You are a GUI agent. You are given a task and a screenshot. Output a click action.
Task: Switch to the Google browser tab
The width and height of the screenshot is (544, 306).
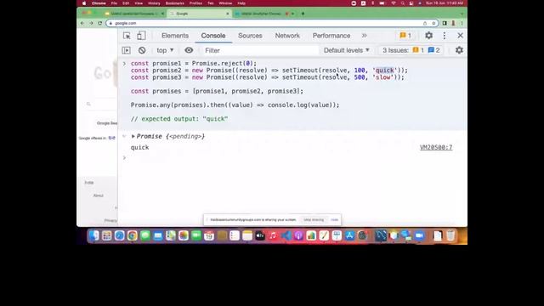click(x=198, y=14)
